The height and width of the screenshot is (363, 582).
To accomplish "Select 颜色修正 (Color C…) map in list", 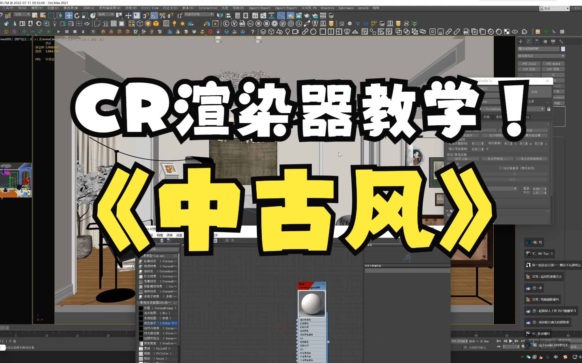I will coord(158,323).
